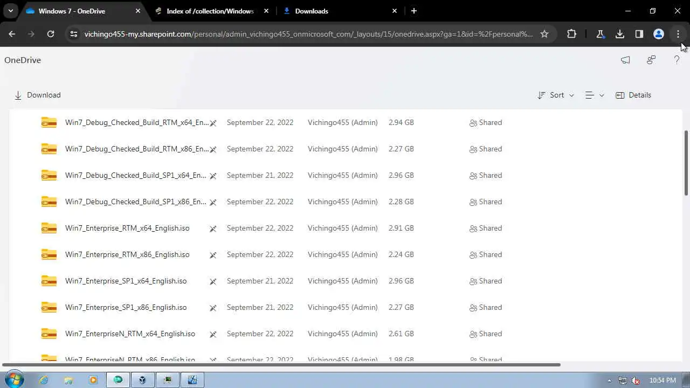Open Windows Explorer from the taskbar
The width and height of the screenshot is (690, 388).
click(x=68, y=380)
